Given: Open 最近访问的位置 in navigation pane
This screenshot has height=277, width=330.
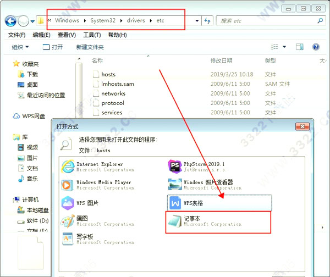Looking at the screenshot, I should (41, 95).
